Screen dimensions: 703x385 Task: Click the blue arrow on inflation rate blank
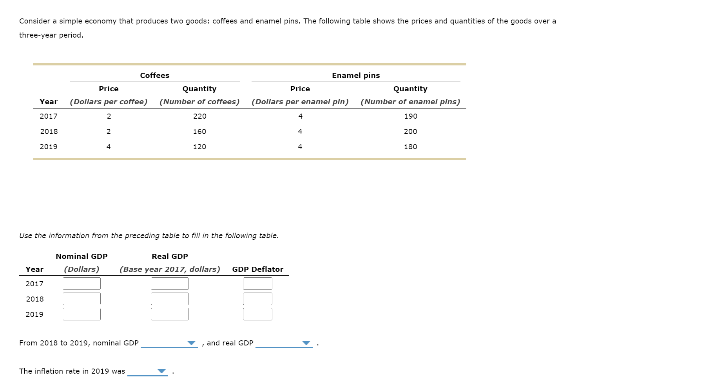[x=161, y=371]
